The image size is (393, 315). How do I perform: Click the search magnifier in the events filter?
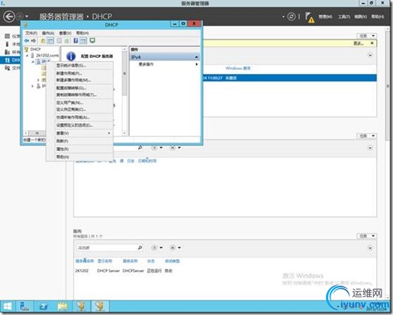click(140, 148)
